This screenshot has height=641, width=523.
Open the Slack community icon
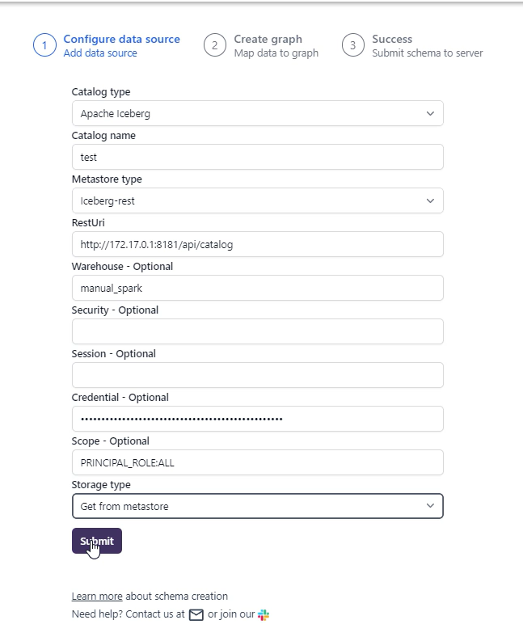[x=264, y=615]
